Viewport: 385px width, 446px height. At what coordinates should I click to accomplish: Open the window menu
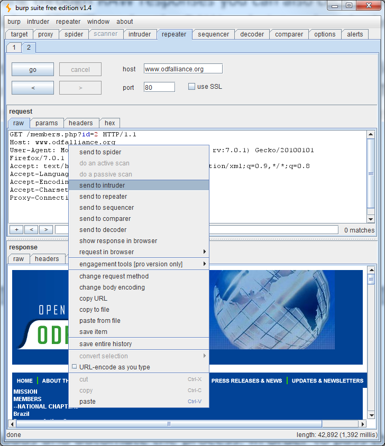tap(98, 22)
